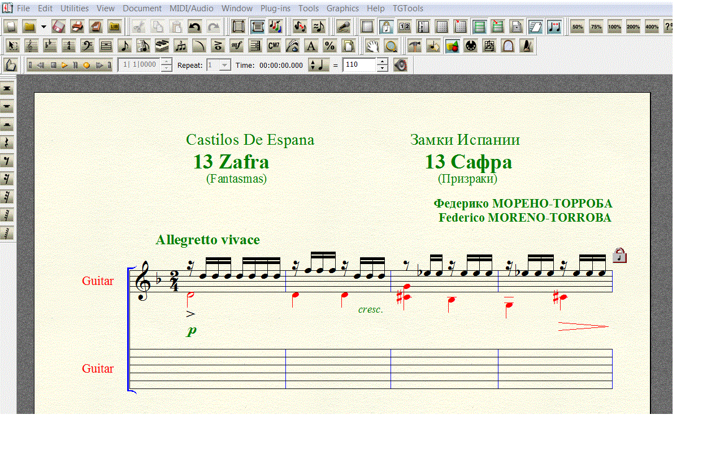This screenshot has width=720, height=462.
Task: Open the Graphics menu
Action: 342,8
